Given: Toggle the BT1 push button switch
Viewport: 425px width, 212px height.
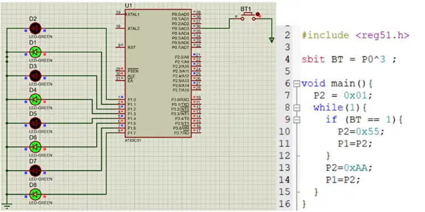Looking at the screenshot, I should pyautogui.click(x=248, y=17).
